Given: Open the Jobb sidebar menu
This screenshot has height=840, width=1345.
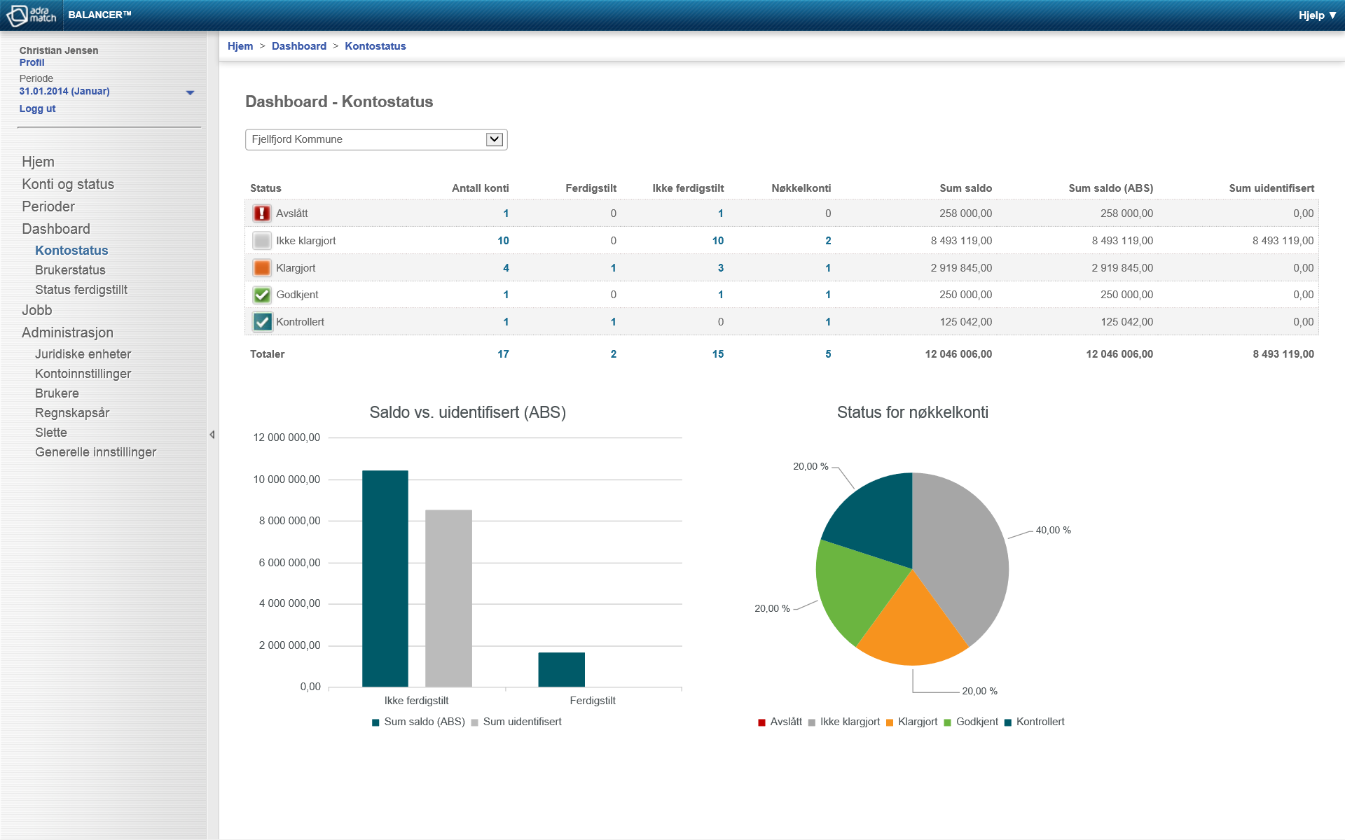Looking at the screenshot, I should (37, 310).
